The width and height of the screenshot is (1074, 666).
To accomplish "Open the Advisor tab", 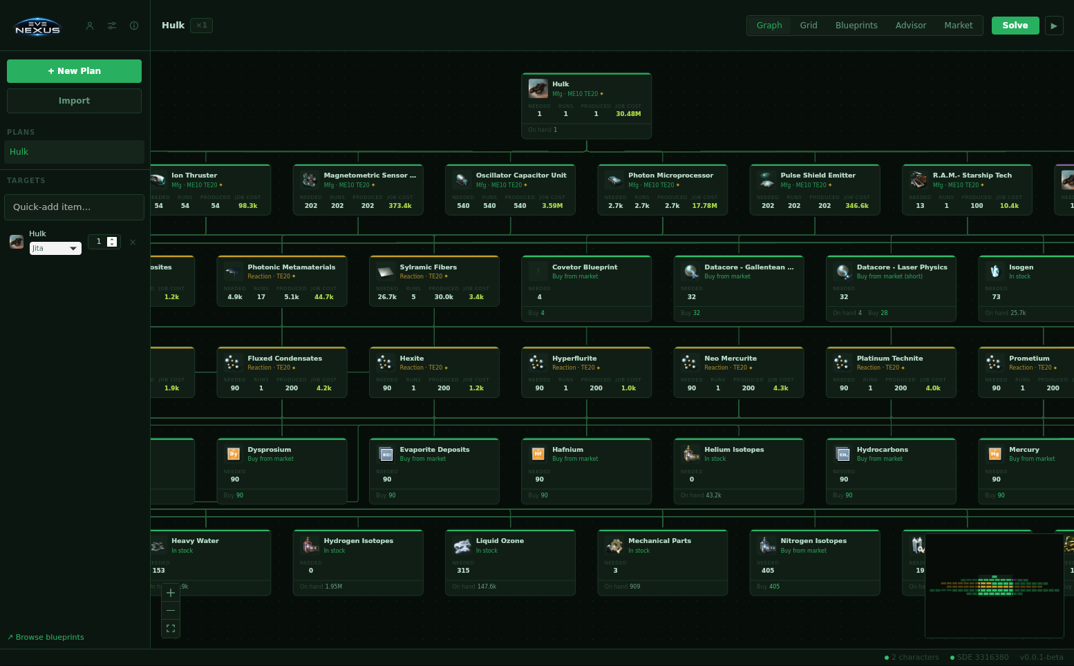I will (911, 26).
